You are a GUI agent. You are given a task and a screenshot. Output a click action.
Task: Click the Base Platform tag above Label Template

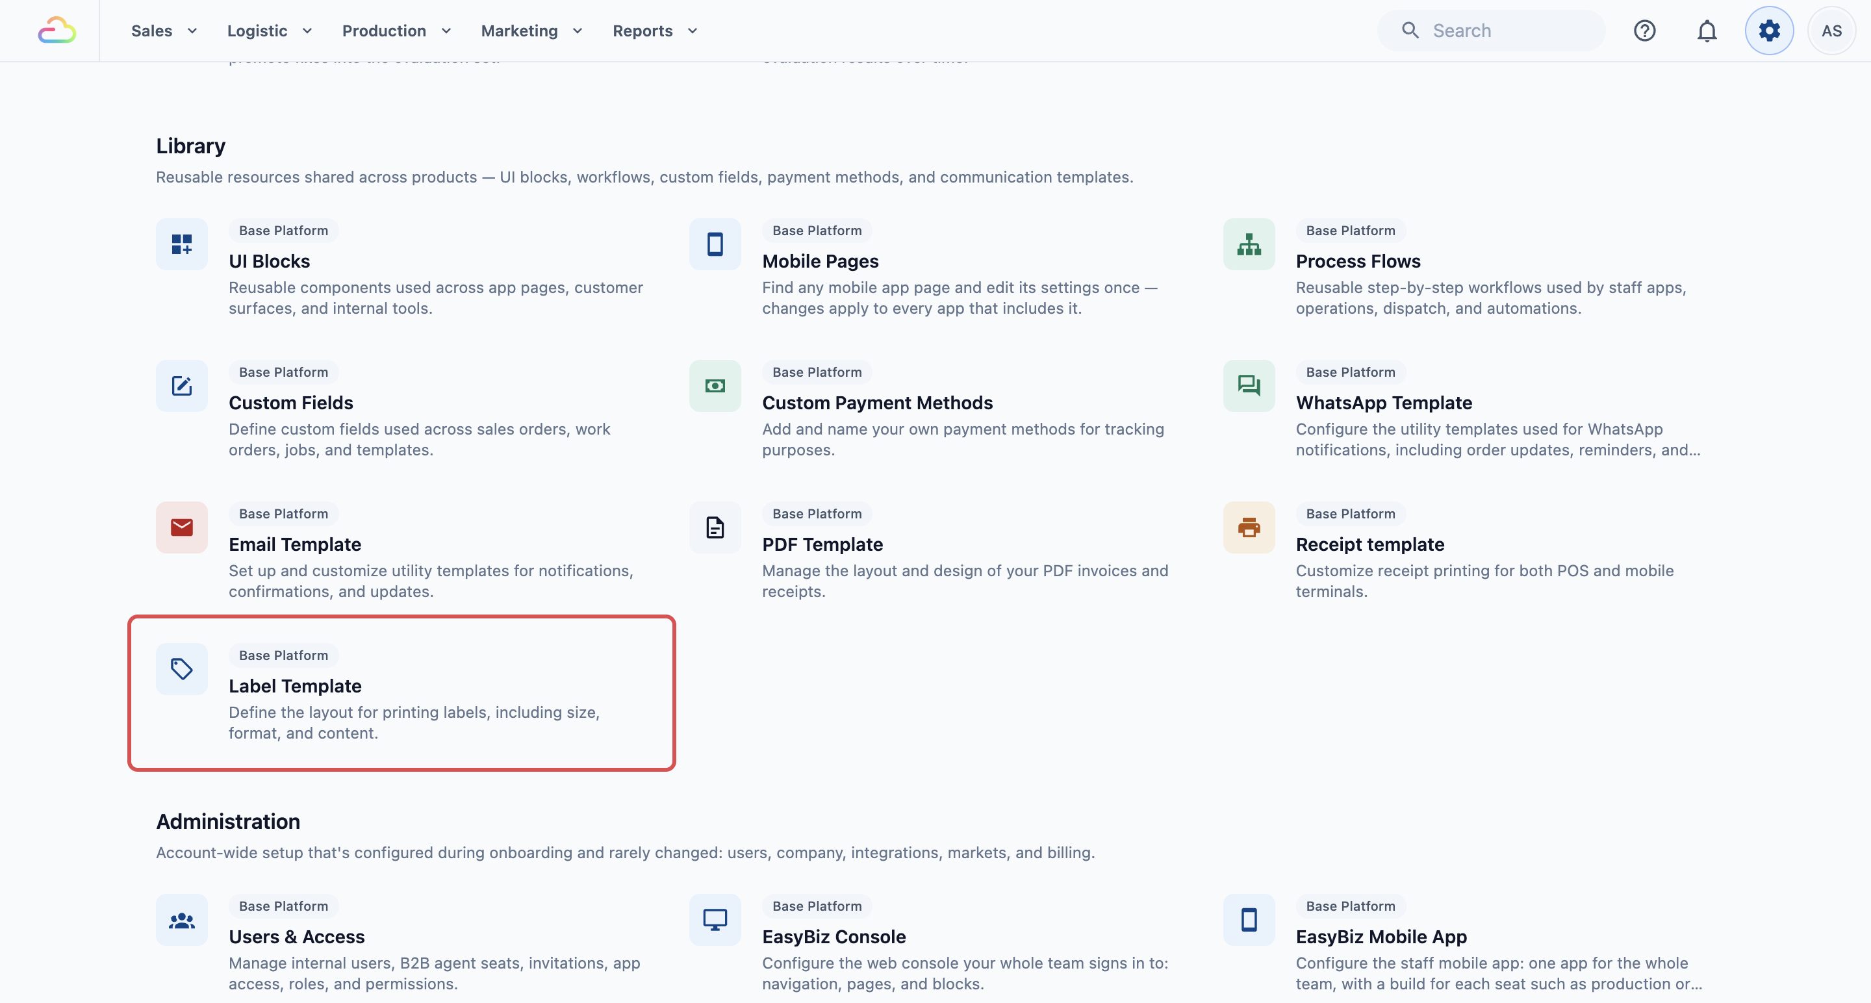coord(284,655)
